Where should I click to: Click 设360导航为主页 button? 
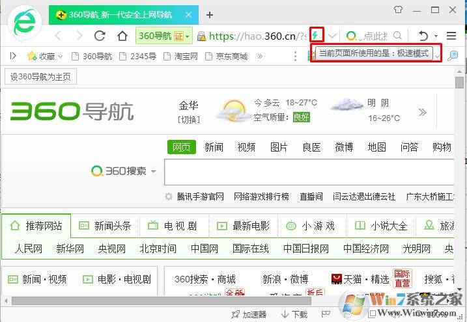(40, 77)
